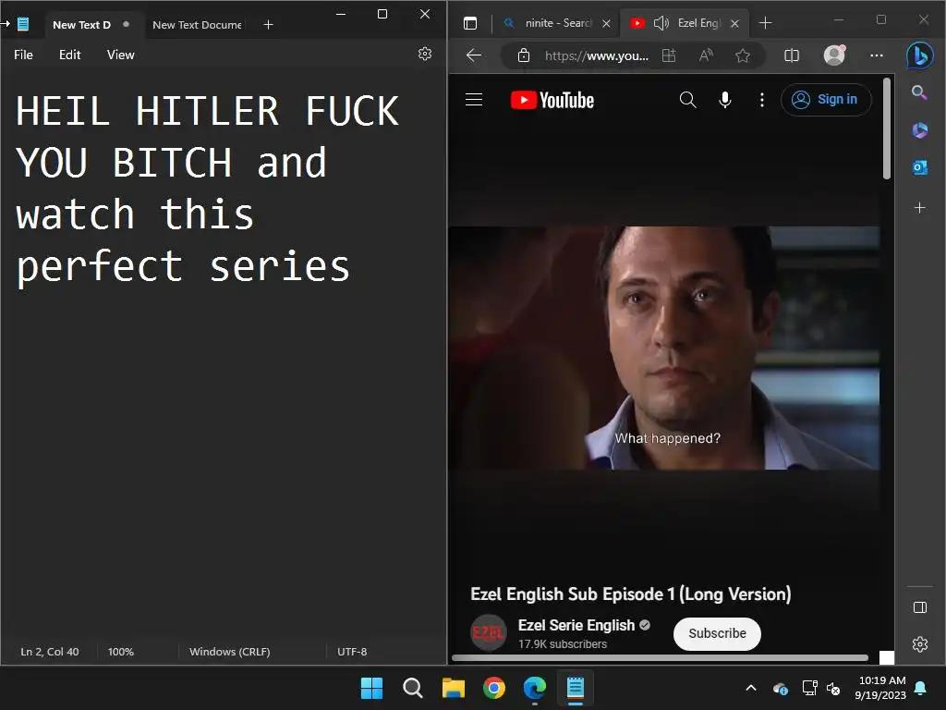Select the New Text D Notepad tab
Screen dimensions: 946x710
tap(81, 25)
